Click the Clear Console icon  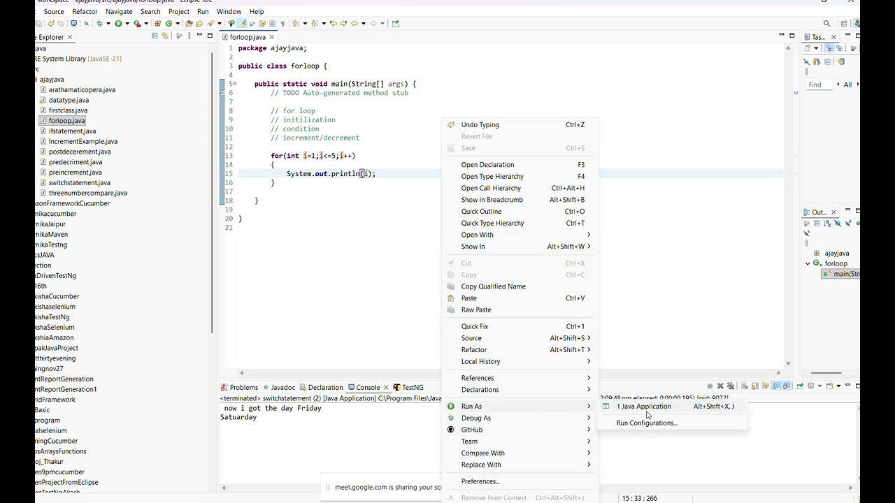(x=745, y=386)
